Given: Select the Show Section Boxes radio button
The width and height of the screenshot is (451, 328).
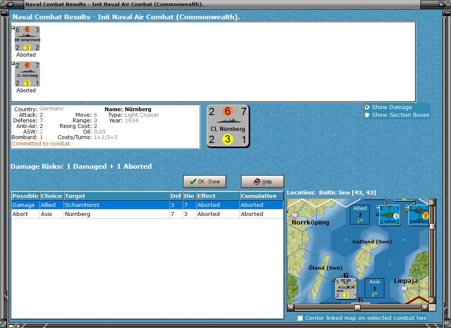Looking at the screenshot, I should (367, 115).
